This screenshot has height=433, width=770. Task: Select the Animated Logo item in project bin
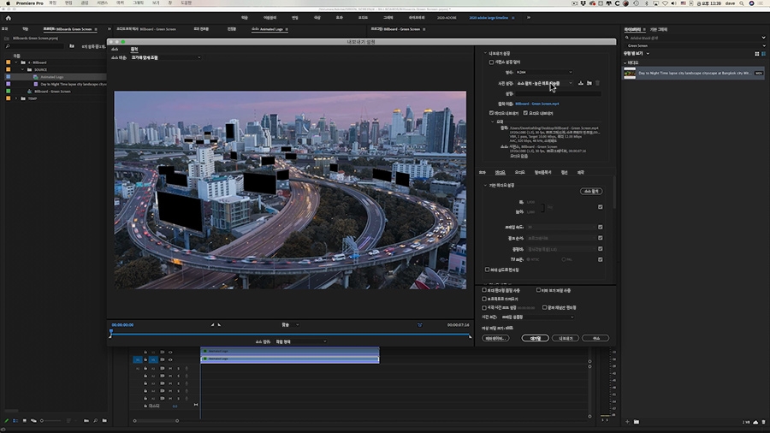(53, 77)
